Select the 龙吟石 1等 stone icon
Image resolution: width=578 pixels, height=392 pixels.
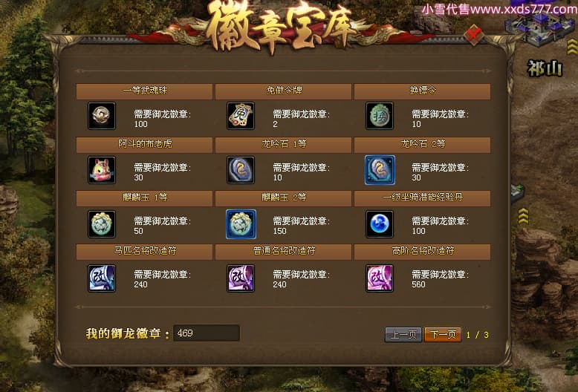(x=241, y=170)
